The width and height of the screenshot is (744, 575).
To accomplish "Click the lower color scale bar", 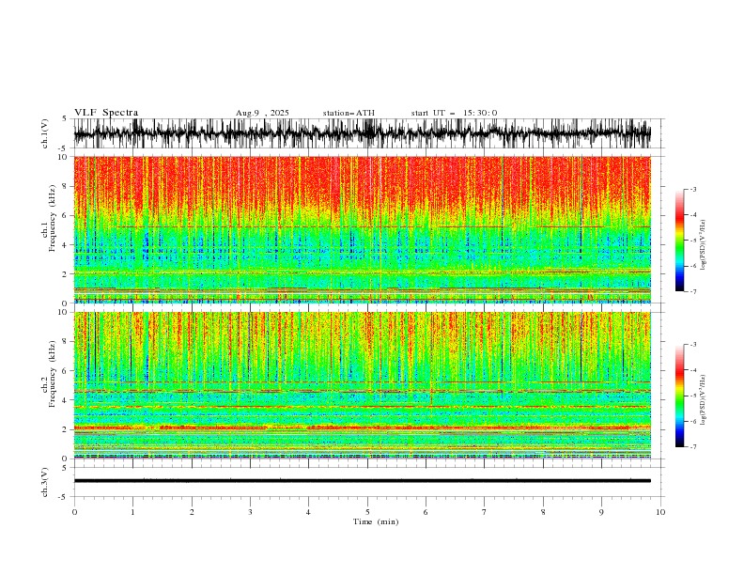I will 679,396.
